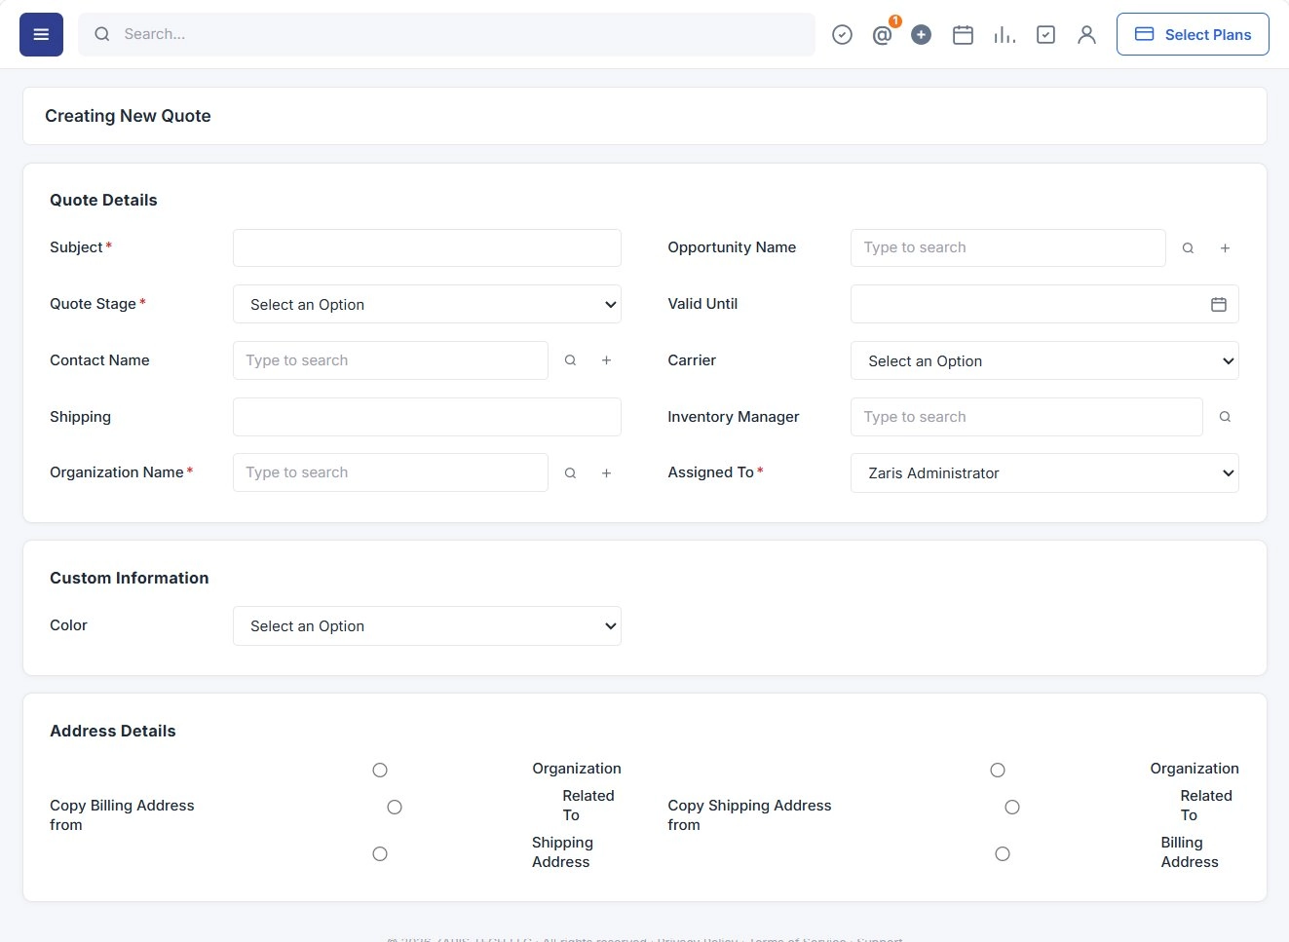1289x942 pixels.
Task: Open the Quote Stage dropdown
Action: 427,304
